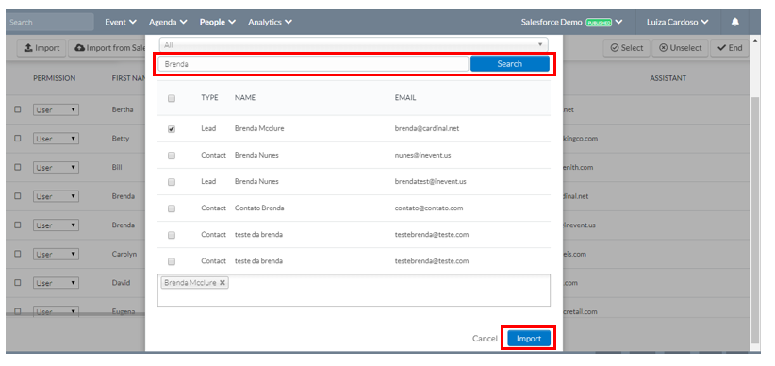Check the Contato Brenda checkbox
This screenshot has height=366, width=775.
[x=172, y=208]
